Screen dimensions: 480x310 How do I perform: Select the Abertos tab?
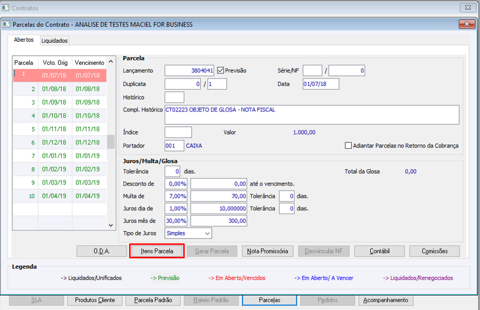[x=24, y=40]
